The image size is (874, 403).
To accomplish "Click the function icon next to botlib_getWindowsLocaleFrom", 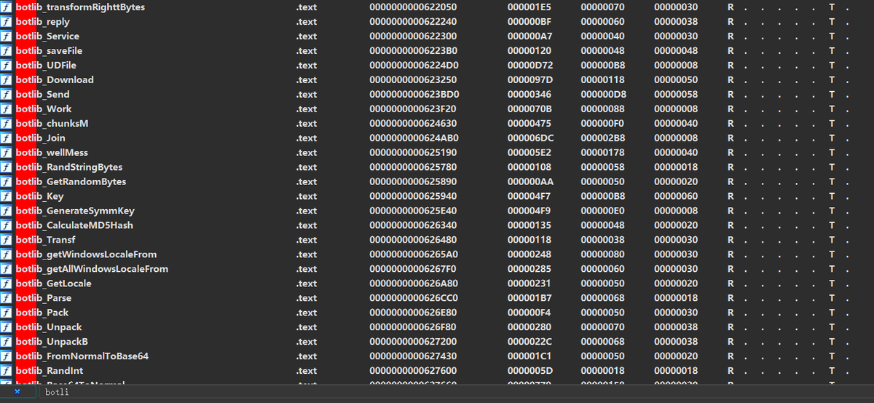I will (7, 254).
